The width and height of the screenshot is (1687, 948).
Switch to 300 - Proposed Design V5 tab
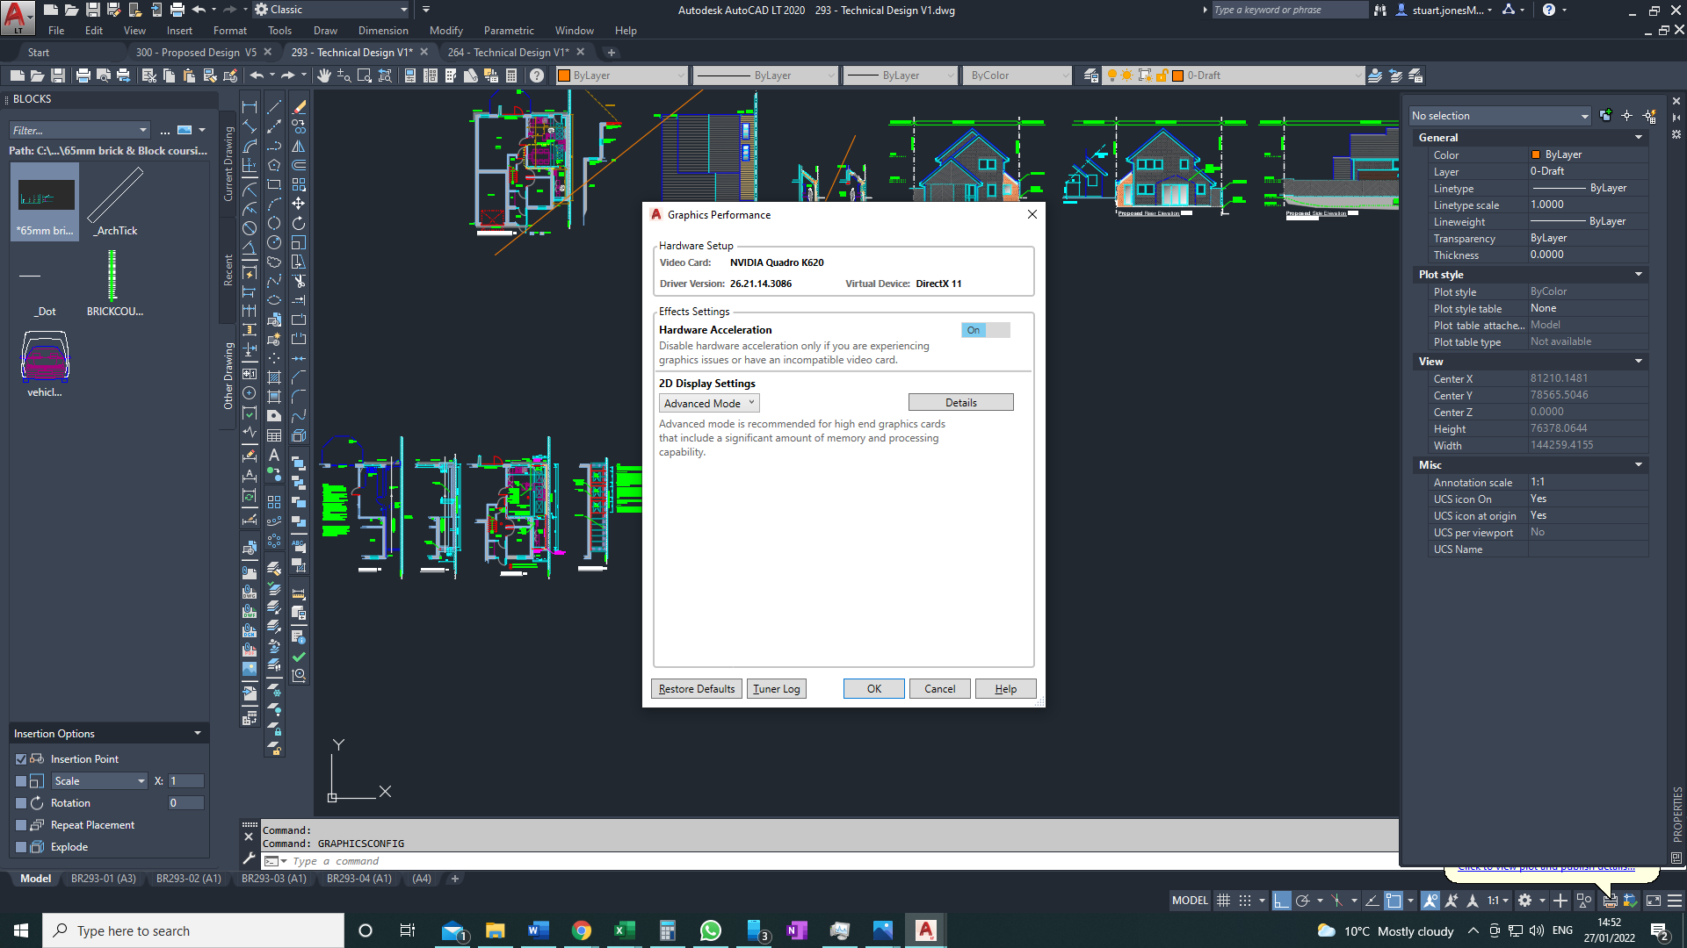[196, 53]
